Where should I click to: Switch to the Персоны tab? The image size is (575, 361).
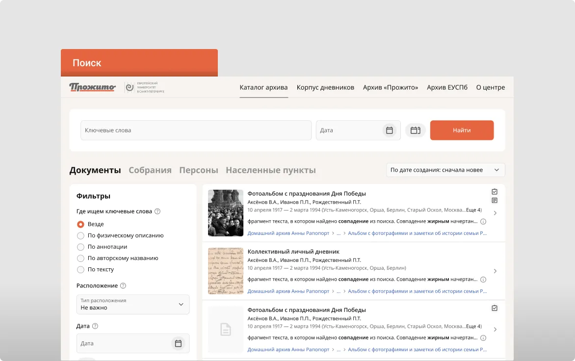[x=198, y=170]
